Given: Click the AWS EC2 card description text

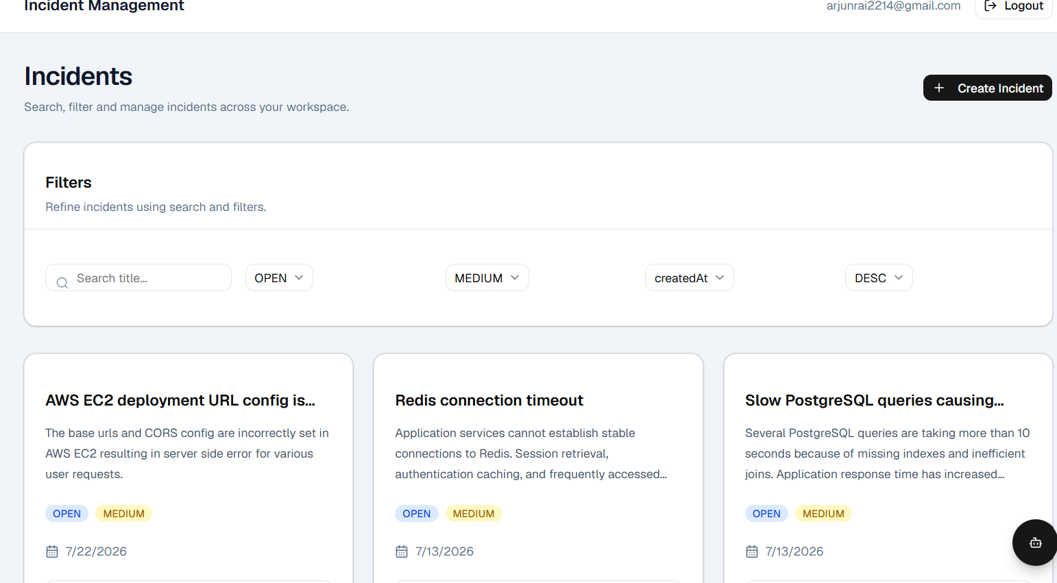Looking at the screenshot, I should point(187,454).
